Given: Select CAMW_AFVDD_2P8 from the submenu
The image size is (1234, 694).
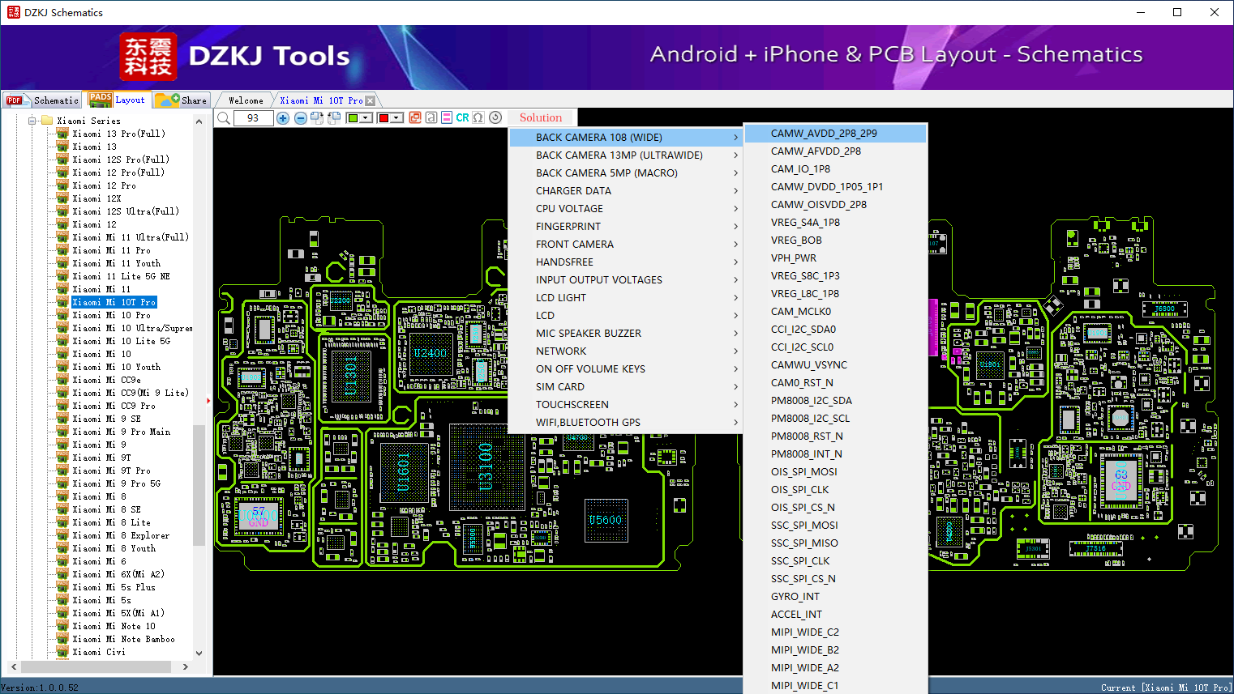Looking at the screenshot, I should [x=816, y=151].
